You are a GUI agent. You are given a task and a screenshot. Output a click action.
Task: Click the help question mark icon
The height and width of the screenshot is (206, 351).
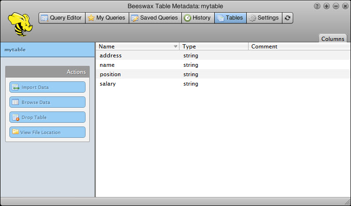(x=317, y=6)
